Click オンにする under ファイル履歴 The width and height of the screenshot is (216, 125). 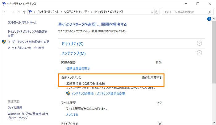[x=72, y=115]
